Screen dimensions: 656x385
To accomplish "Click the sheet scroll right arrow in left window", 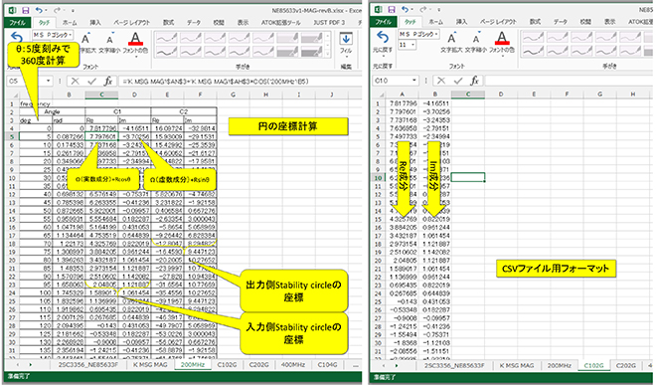I will tap(30, 365).
